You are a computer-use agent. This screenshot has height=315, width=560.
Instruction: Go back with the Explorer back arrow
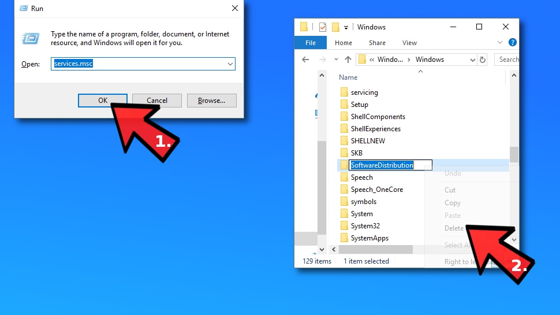(305, 60)
